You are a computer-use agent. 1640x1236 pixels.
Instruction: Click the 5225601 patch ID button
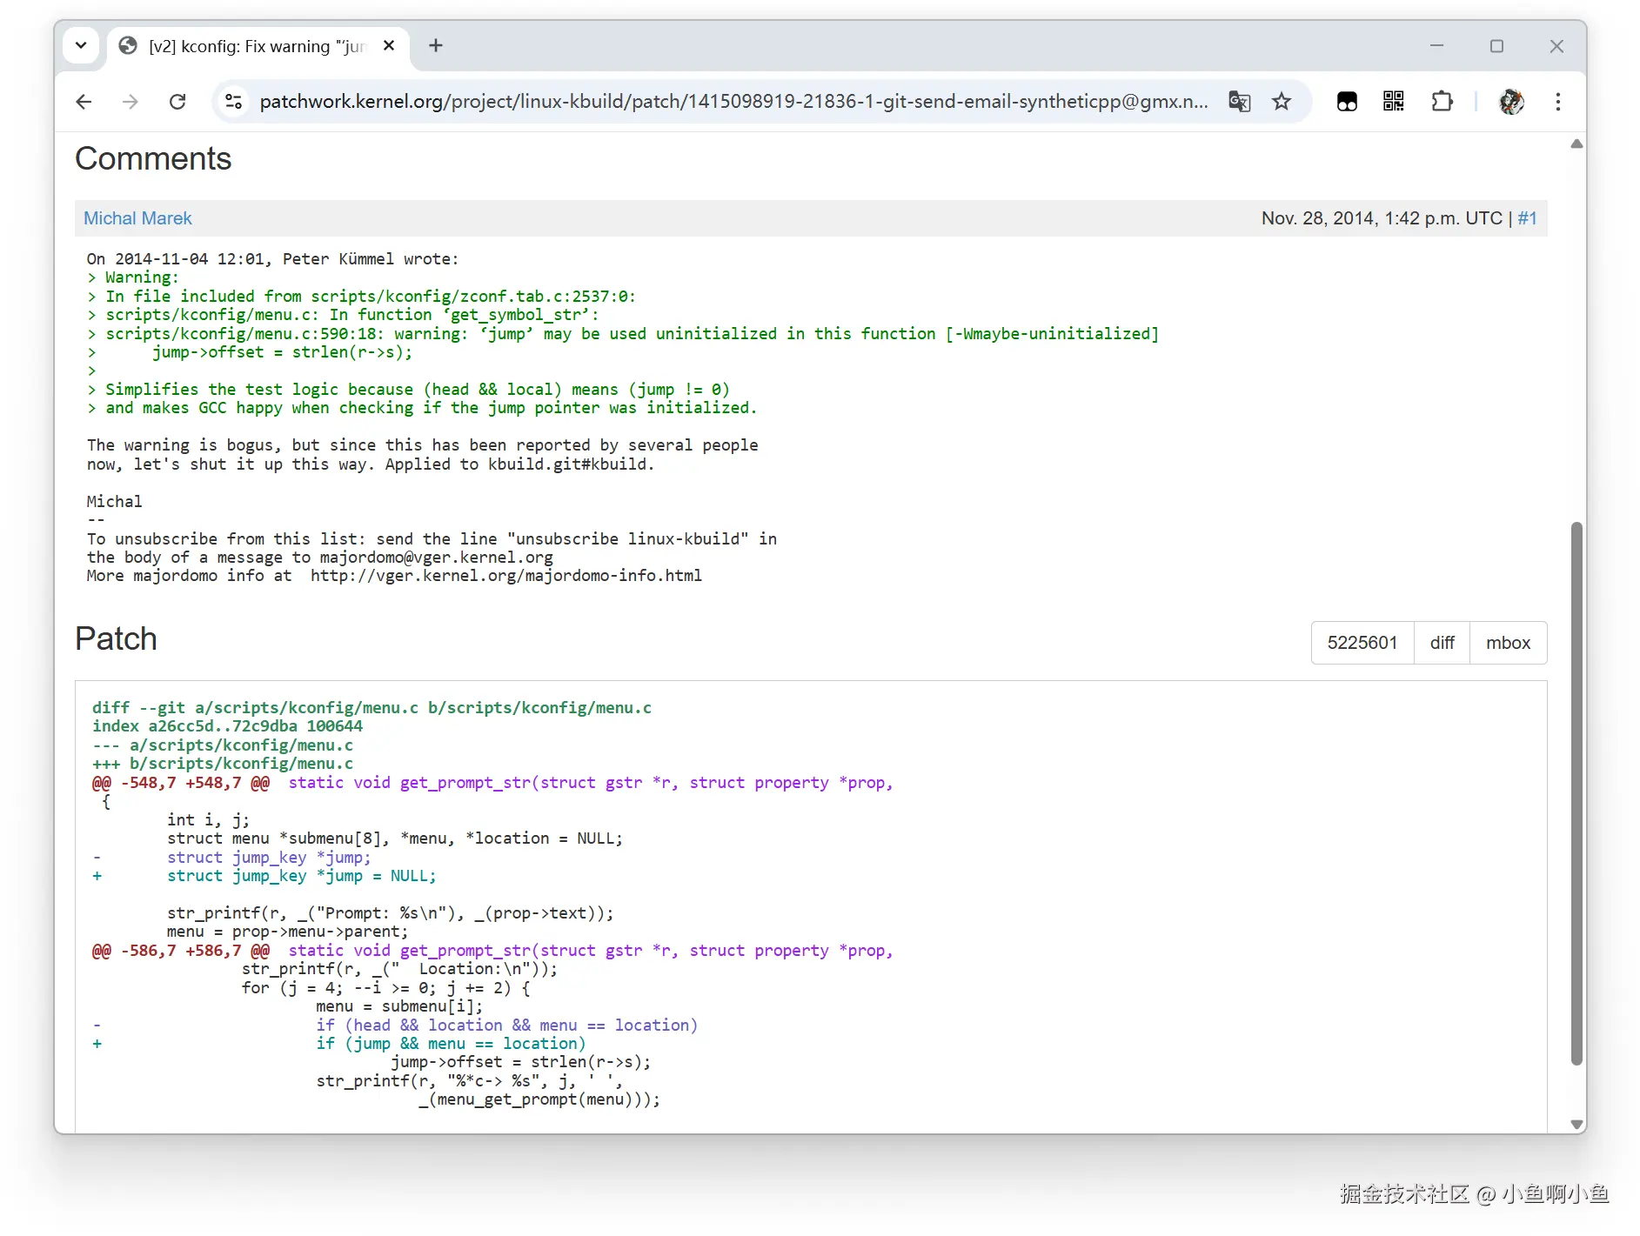coord(1362,643)
